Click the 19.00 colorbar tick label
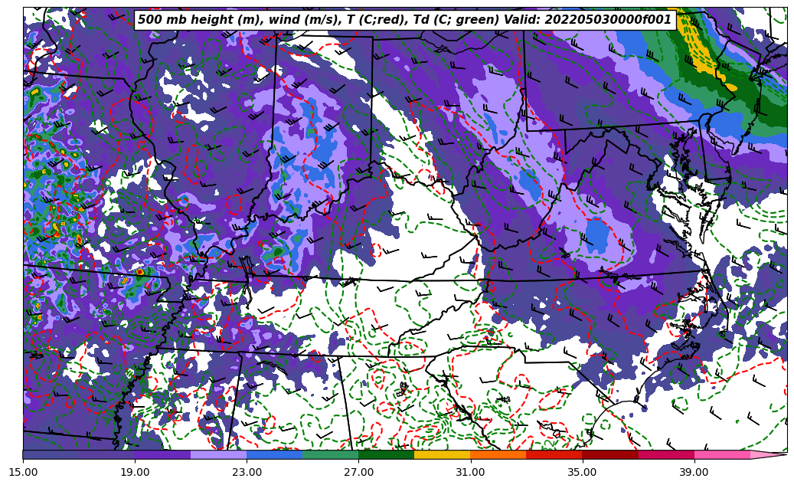This screenshot has height=485, width=794. [135, 473]
